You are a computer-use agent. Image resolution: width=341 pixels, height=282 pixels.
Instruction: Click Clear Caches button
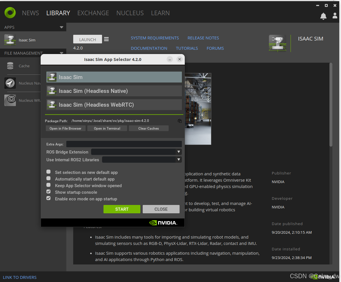(x=148, y=128)
